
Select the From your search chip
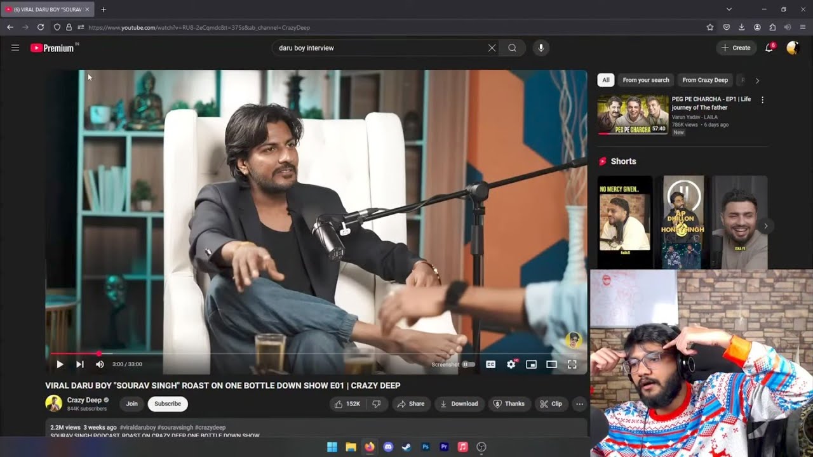pos(646,80)
